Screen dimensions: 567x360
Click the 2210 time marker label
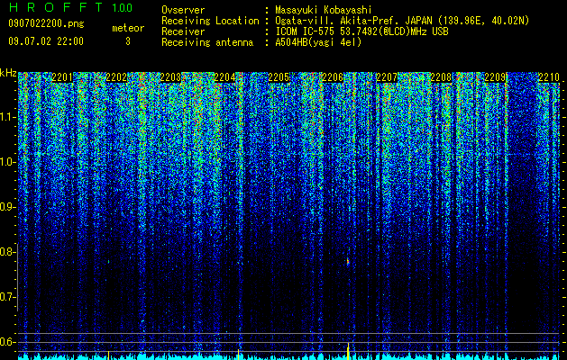pos(549,77)
